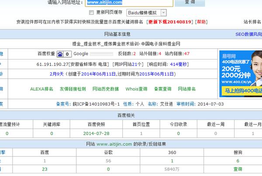Click the 搜狗 查询 link
This screenshot has height=176, width=262.
[x=238, y=169]
